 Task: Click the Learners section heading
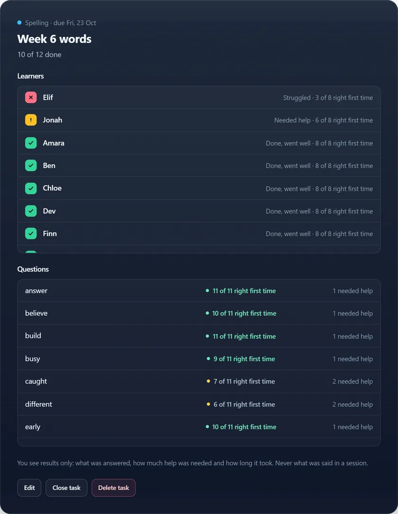30,76
